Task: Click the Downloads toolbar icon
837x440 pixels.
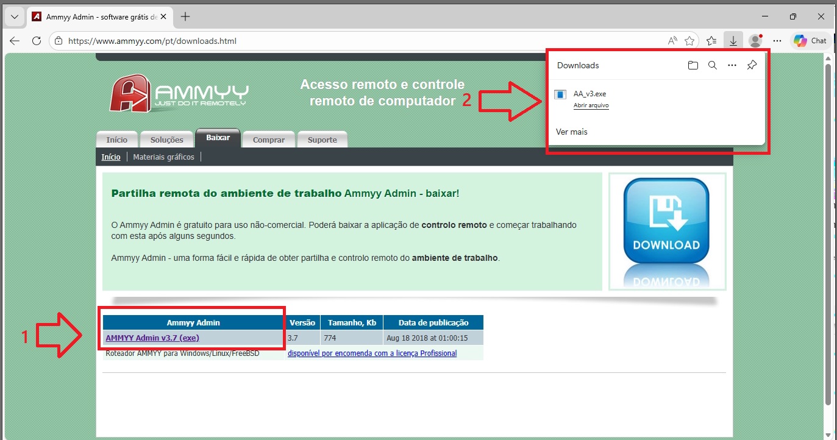Action: click(733, 41)
